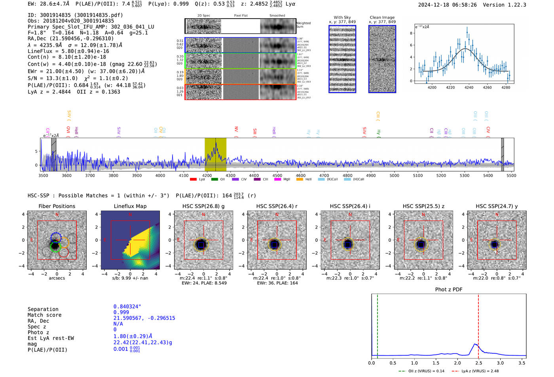Viewport: 554px width, 377px height.
Task: Click the red Lyα legend swatch
Action: coord(193,180)
